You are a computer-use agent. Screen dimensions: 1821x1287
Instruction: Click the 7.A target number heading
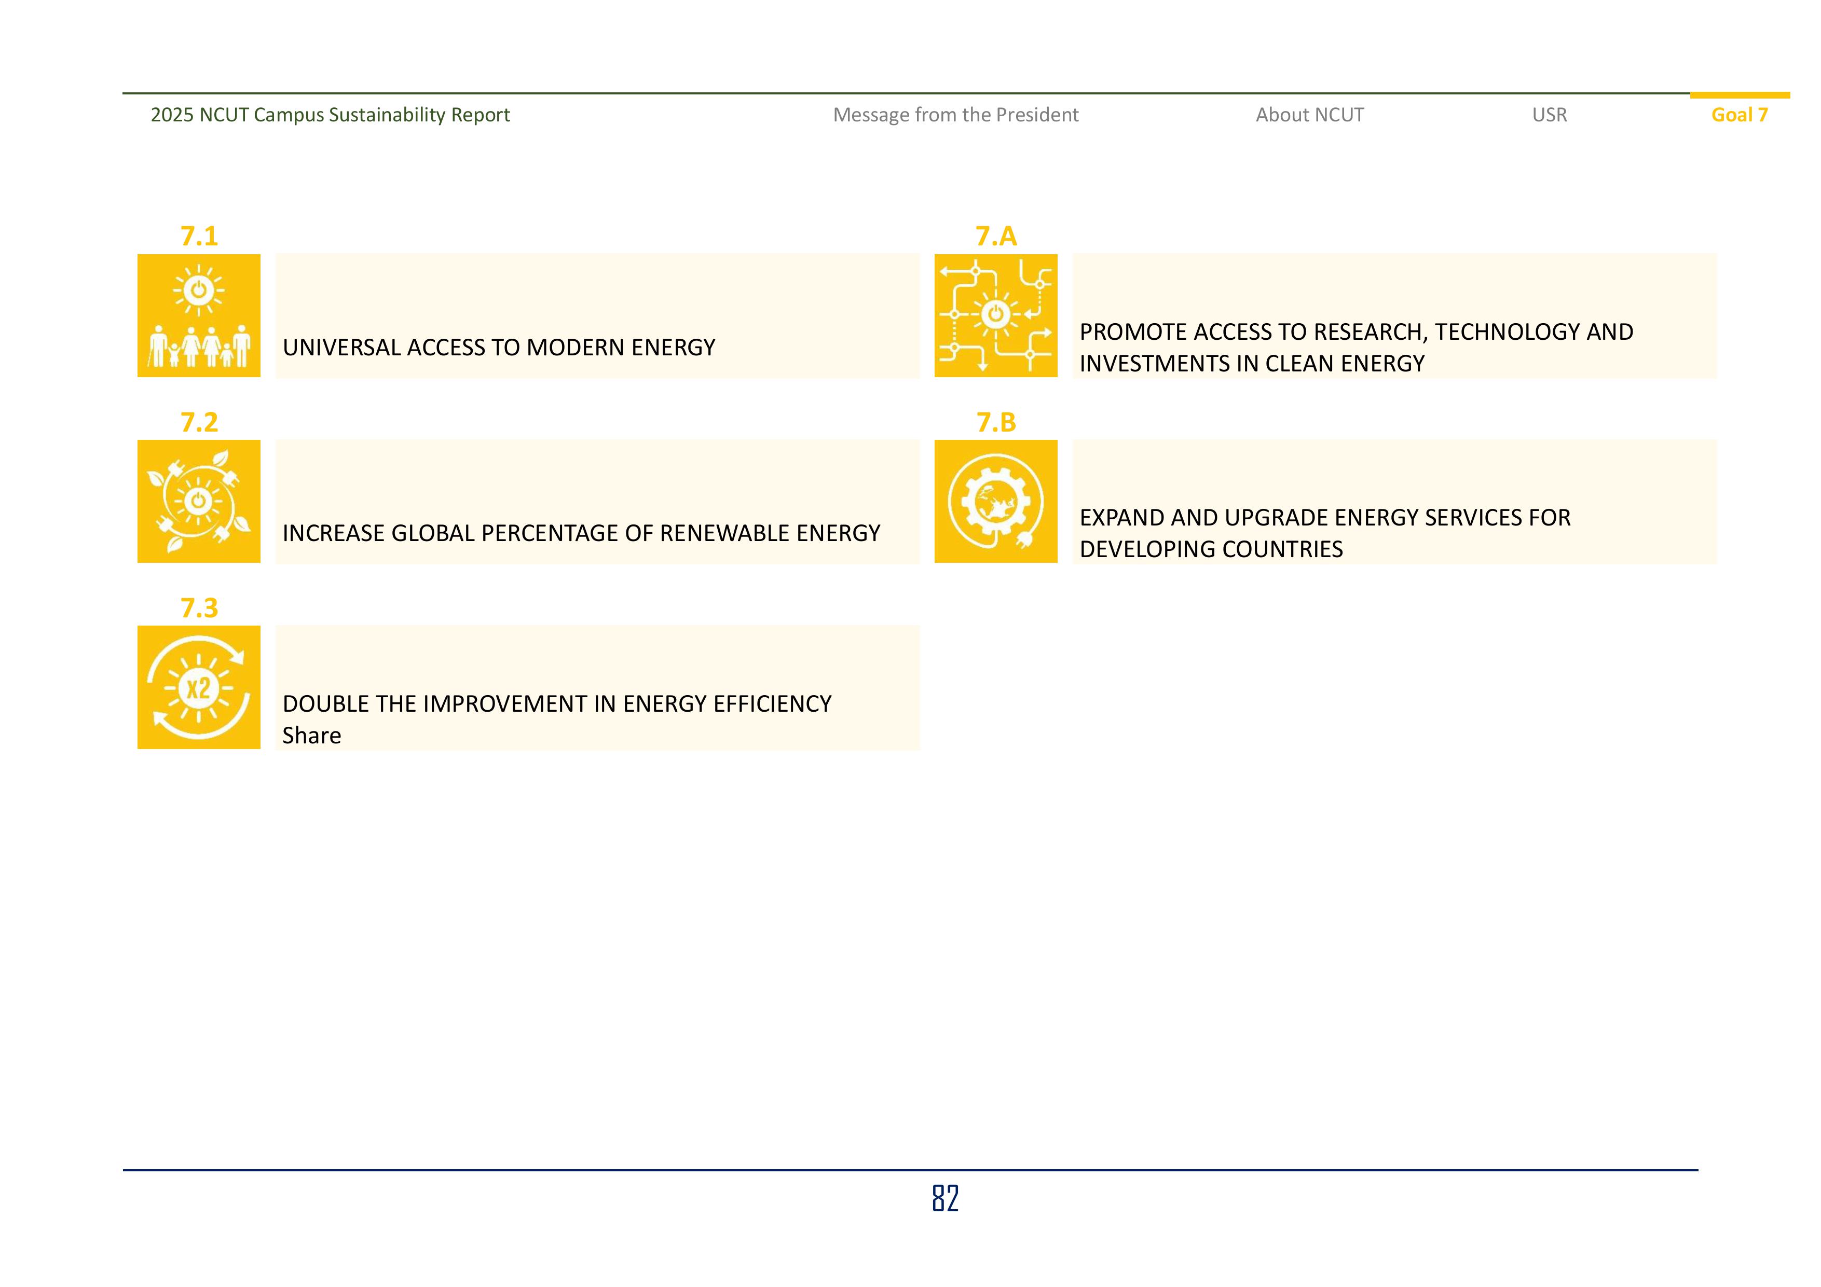pyautogui.click(x=995, y=237)
